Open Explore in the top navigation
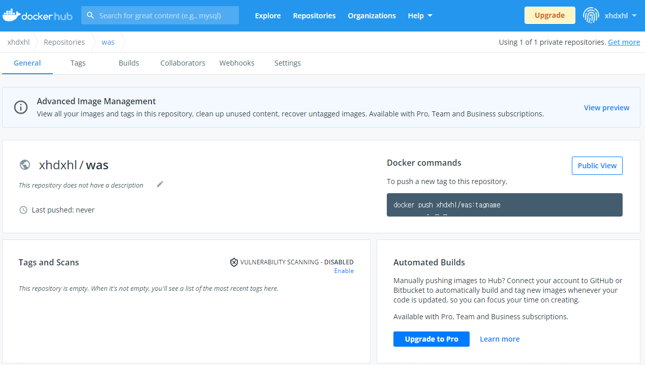 point(268,16)
